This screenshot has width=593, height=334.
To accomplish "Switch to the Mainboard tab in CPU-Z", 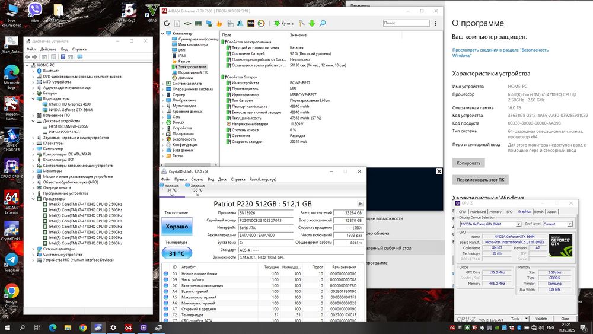I will coord(478,212).
